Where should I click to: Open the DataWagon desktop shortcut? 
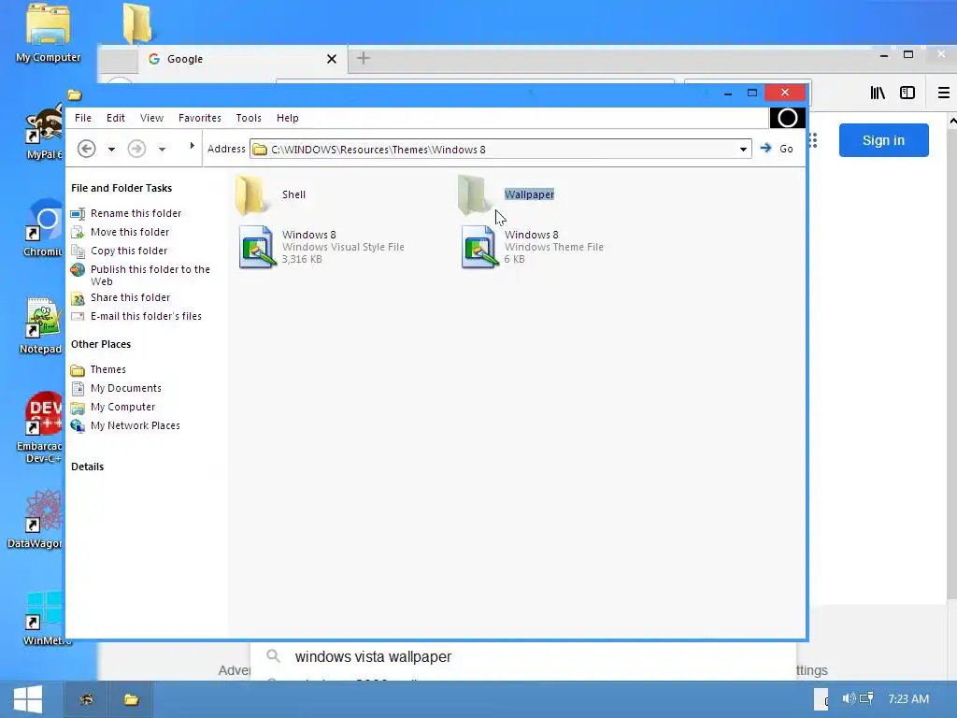pos(36,520)
